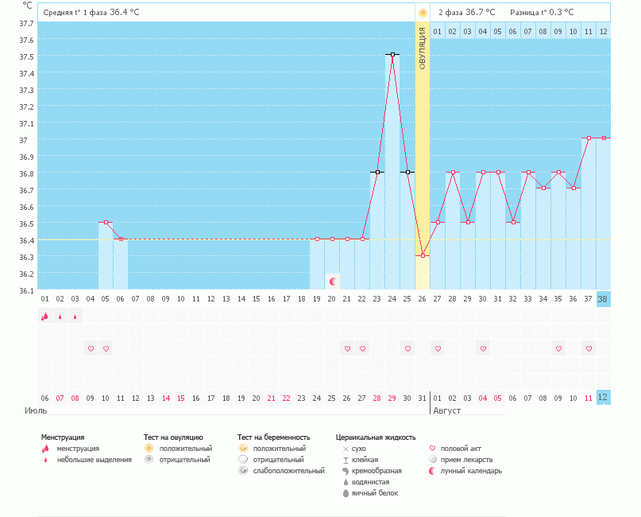Click the heart icon on cycle day 25

(407, 348)
